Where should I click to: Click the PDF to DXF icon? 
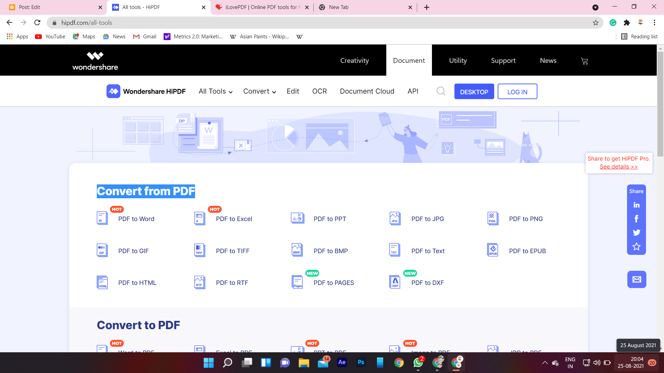(x=395, y=282)
